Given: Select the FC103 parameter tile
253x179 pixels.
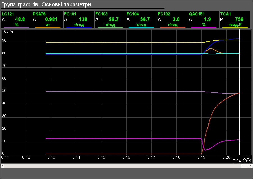Looking at the screenshot, I should click(x=110, y=20).
